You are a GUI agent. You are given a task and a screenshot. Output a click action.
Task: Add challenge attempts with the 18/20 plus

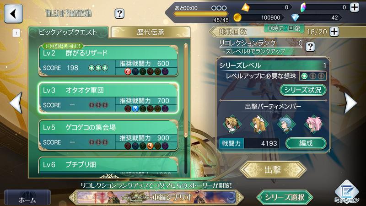click(334, 32)
